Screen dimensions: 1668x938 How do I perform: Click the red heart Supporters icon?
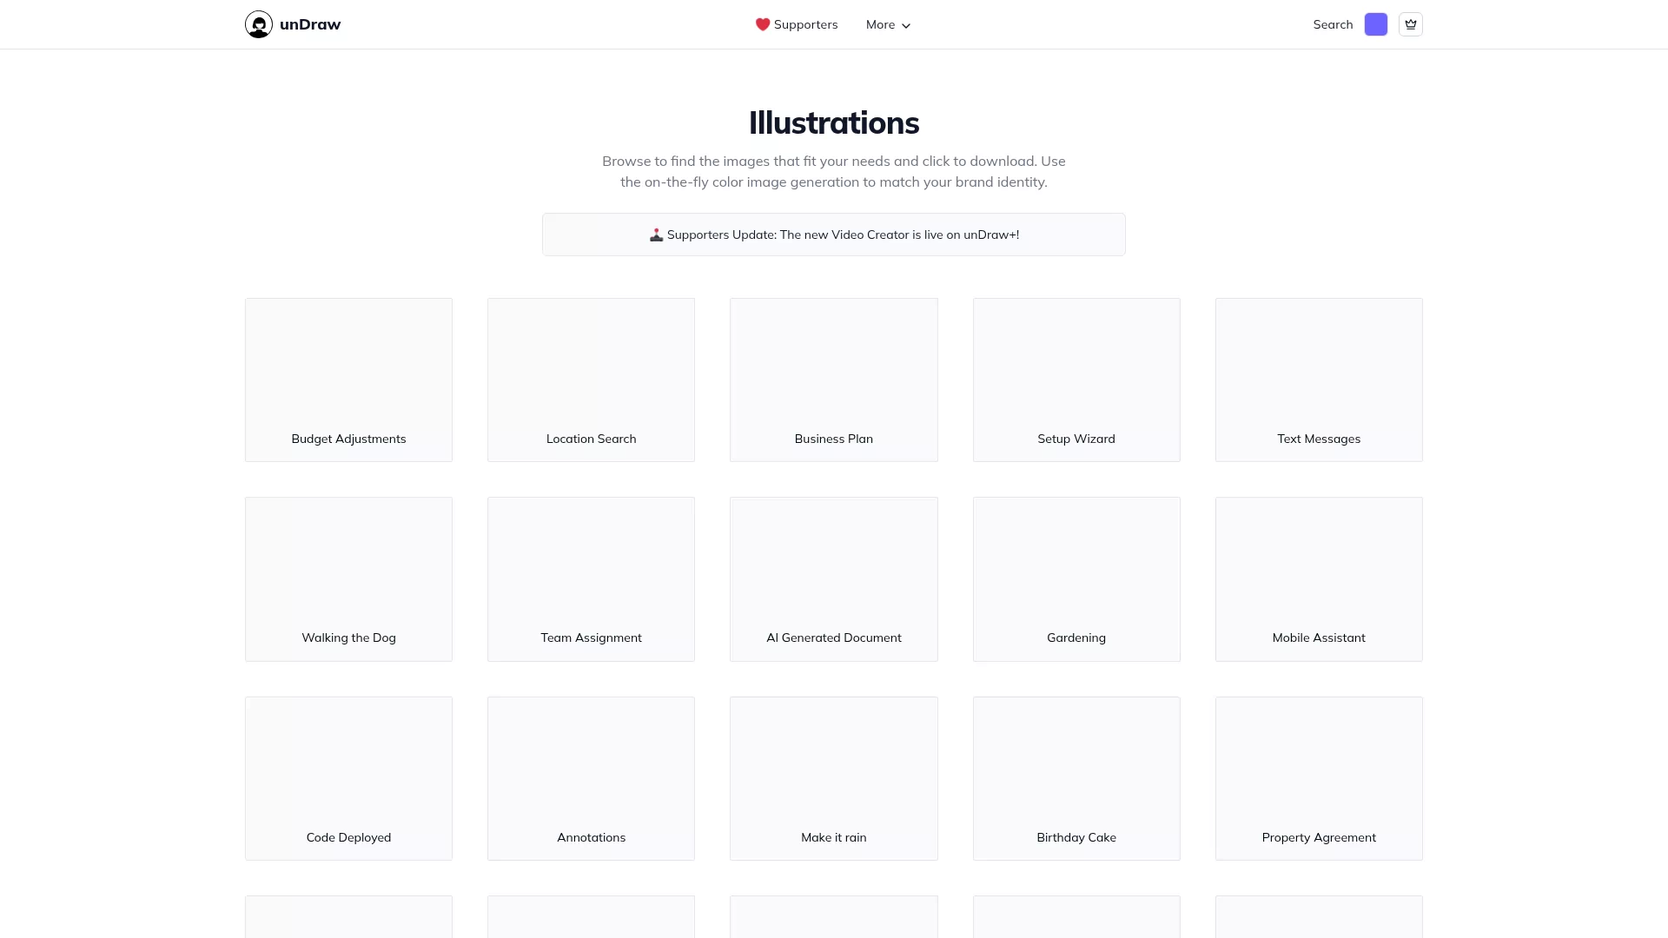[763, 24]
